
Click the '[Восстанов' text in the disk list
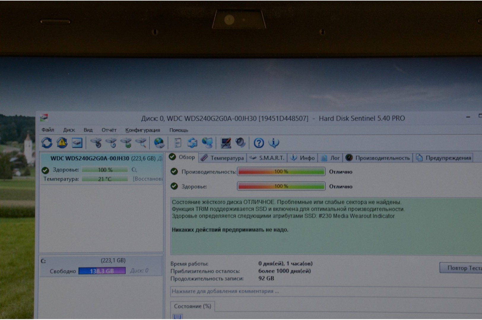148,179
